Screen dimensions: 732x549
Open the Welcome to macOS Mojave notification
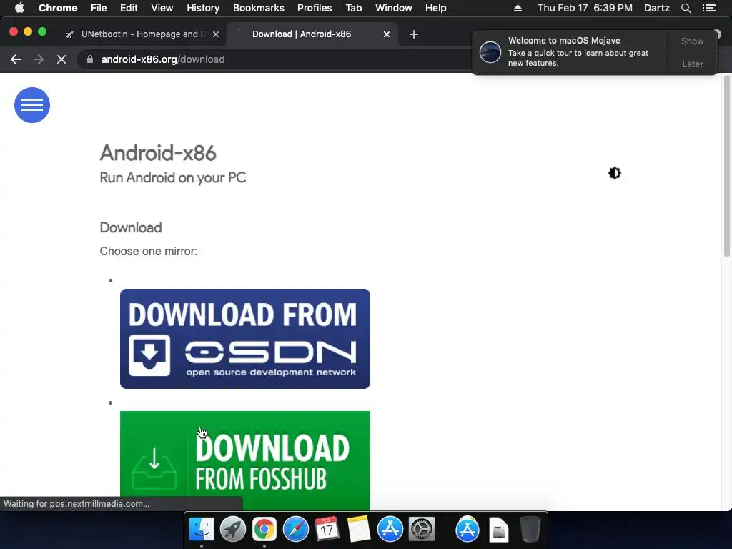[x=570, y=51]
